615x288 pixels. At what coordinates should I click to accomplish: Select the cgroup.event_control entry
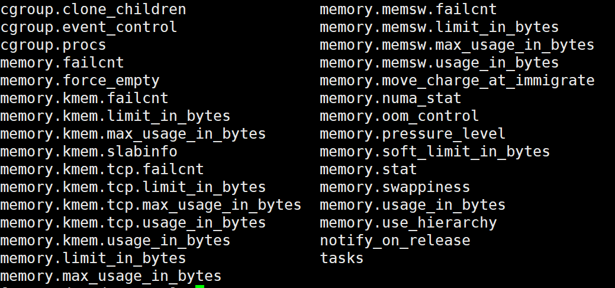click(x=89, y=27)
